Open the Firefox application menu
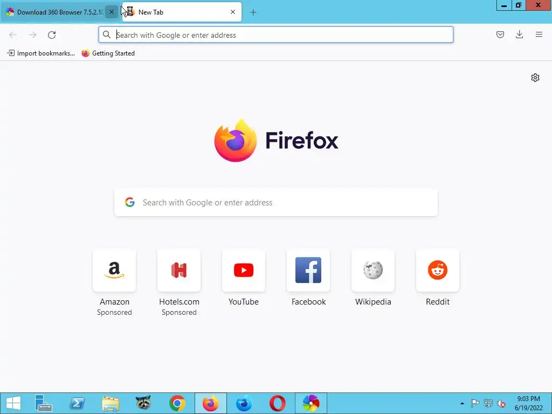This screenshot has width=552, height=414. coord(539,34)
